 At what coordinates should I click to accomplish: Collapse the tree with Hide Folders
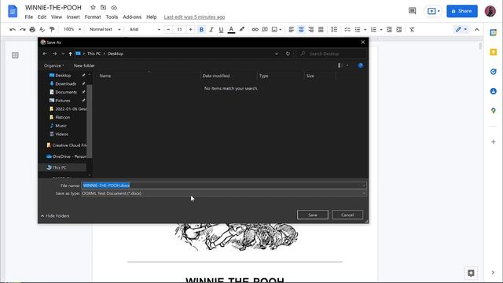click(55, 216)
